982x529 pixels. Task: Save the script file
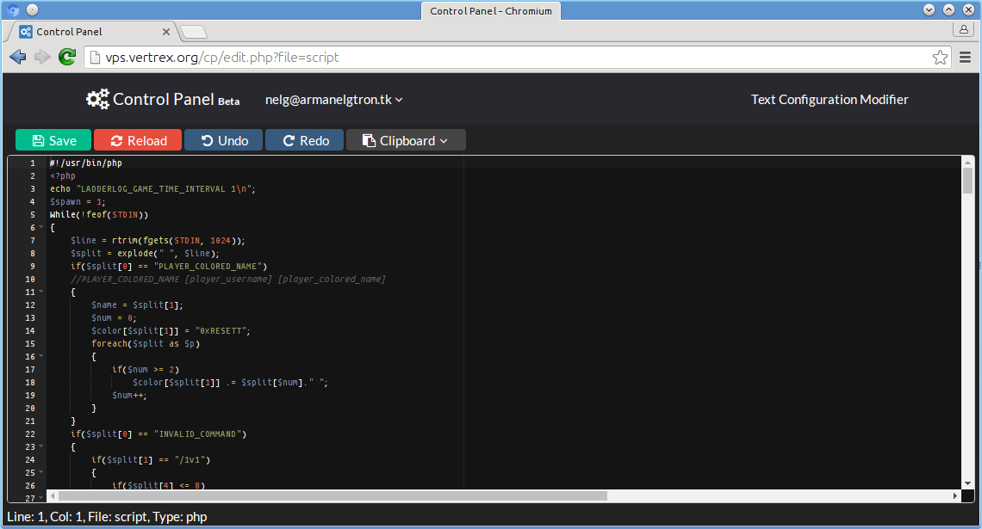53,140
